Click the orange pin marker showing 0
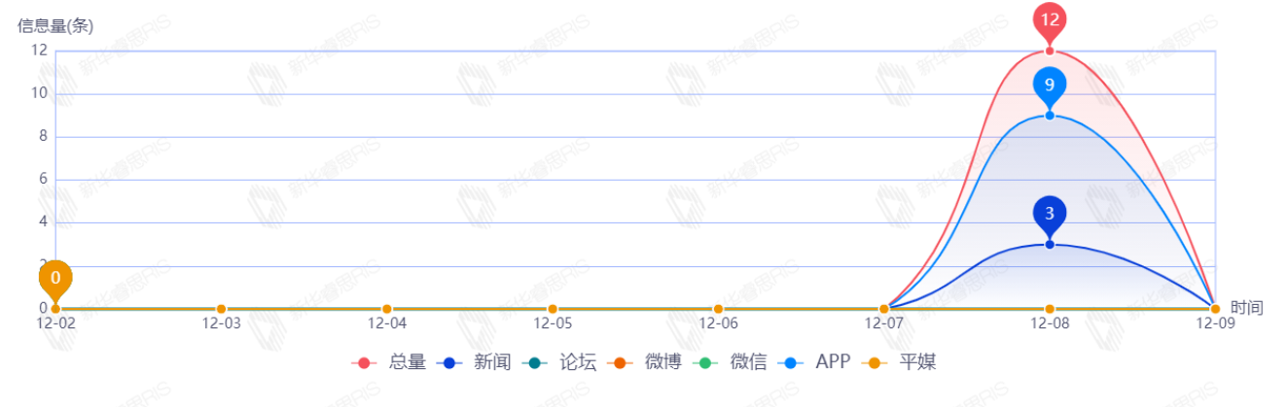Viewport: 1288px width, 407px height. 55,278
